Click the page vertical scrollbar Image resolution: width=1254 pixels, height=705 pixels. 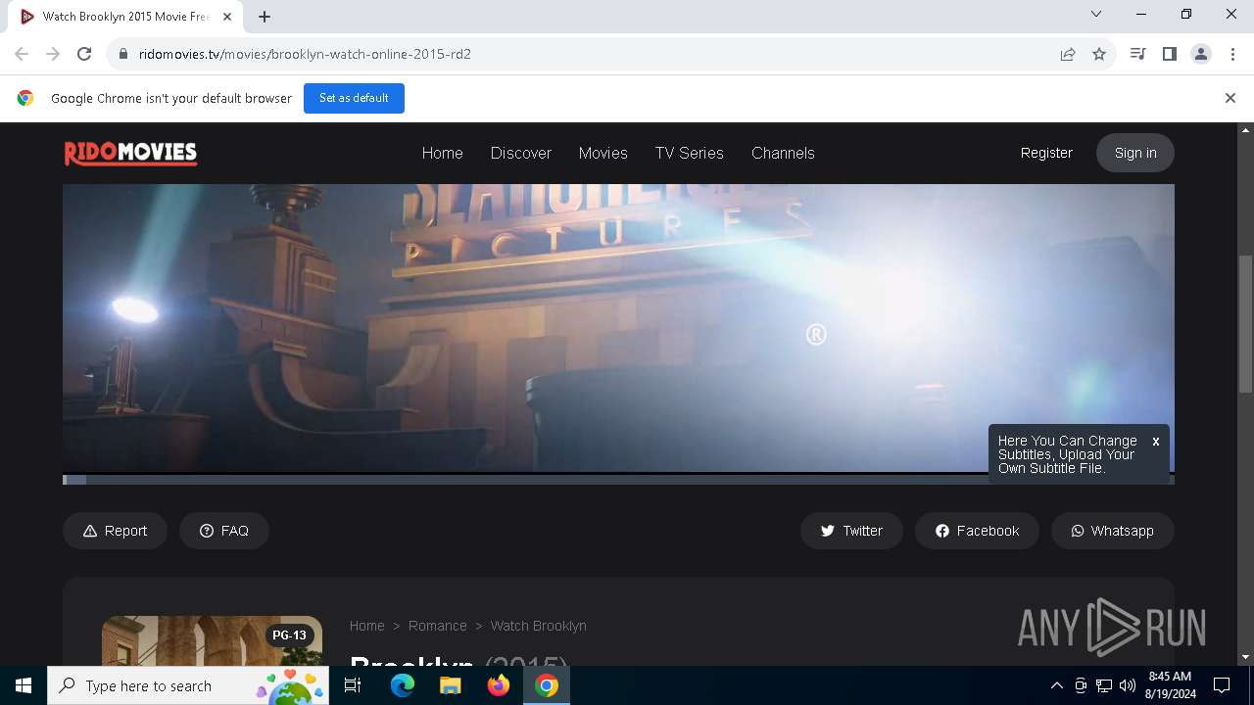[1246, 323]
